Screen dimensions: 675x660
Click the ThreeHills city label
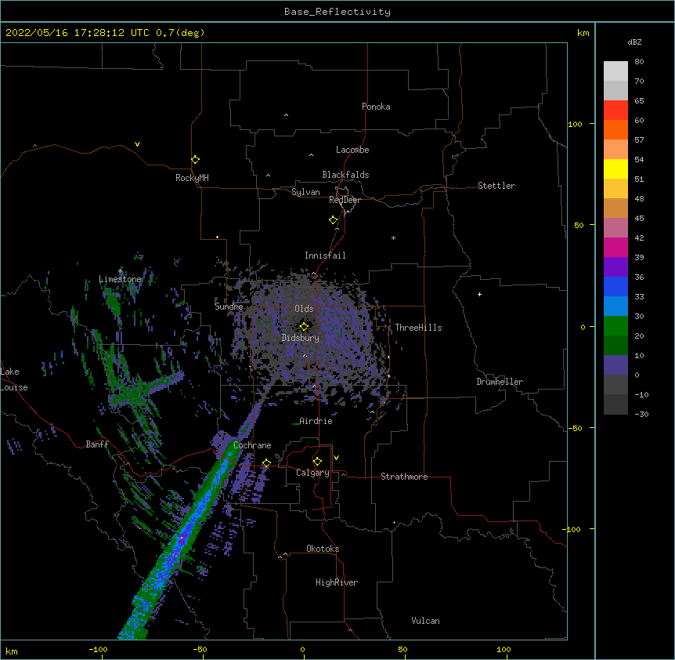(418, 328)
